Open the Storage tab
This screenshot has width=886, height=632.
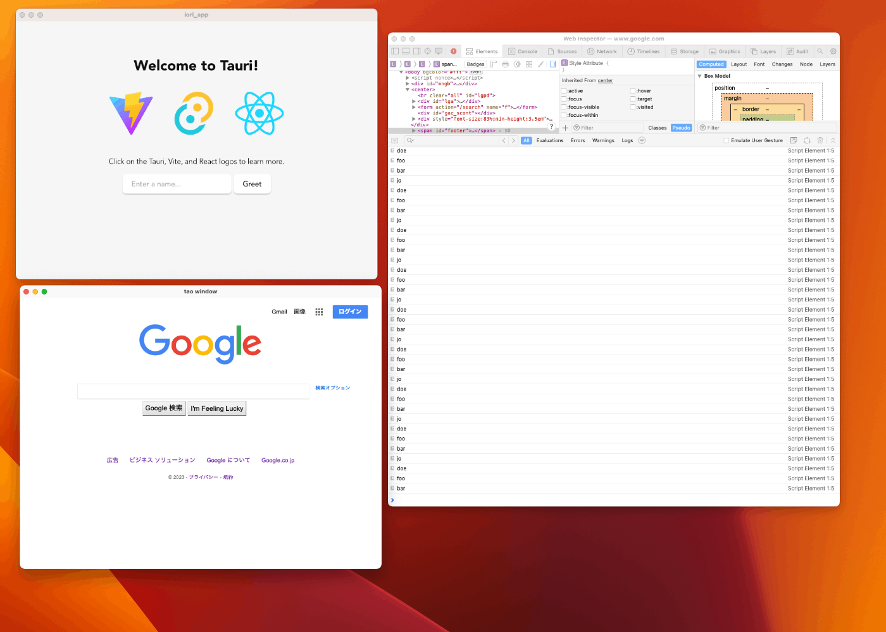tap(685, 51)
